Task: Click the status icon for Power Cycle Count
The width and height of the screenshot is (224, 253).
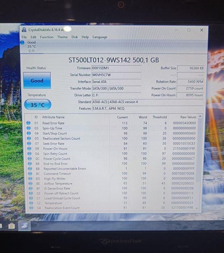Action: click(30, 159)
